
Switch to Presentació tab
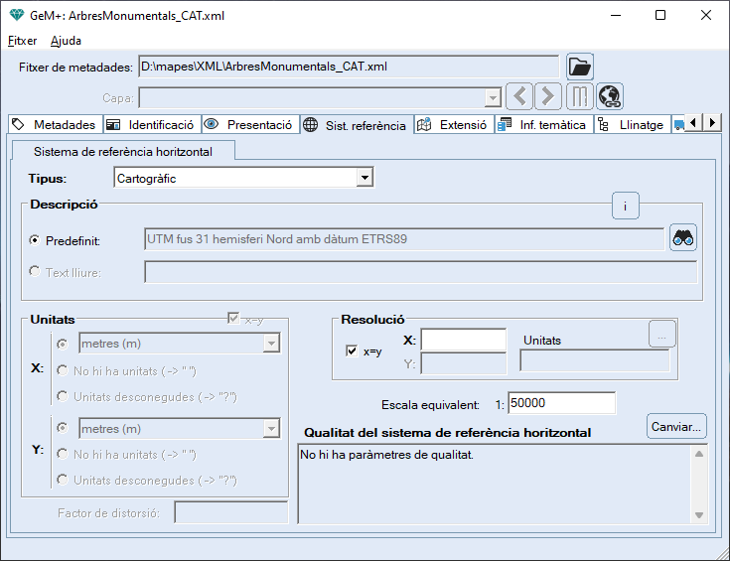point(250,124)
